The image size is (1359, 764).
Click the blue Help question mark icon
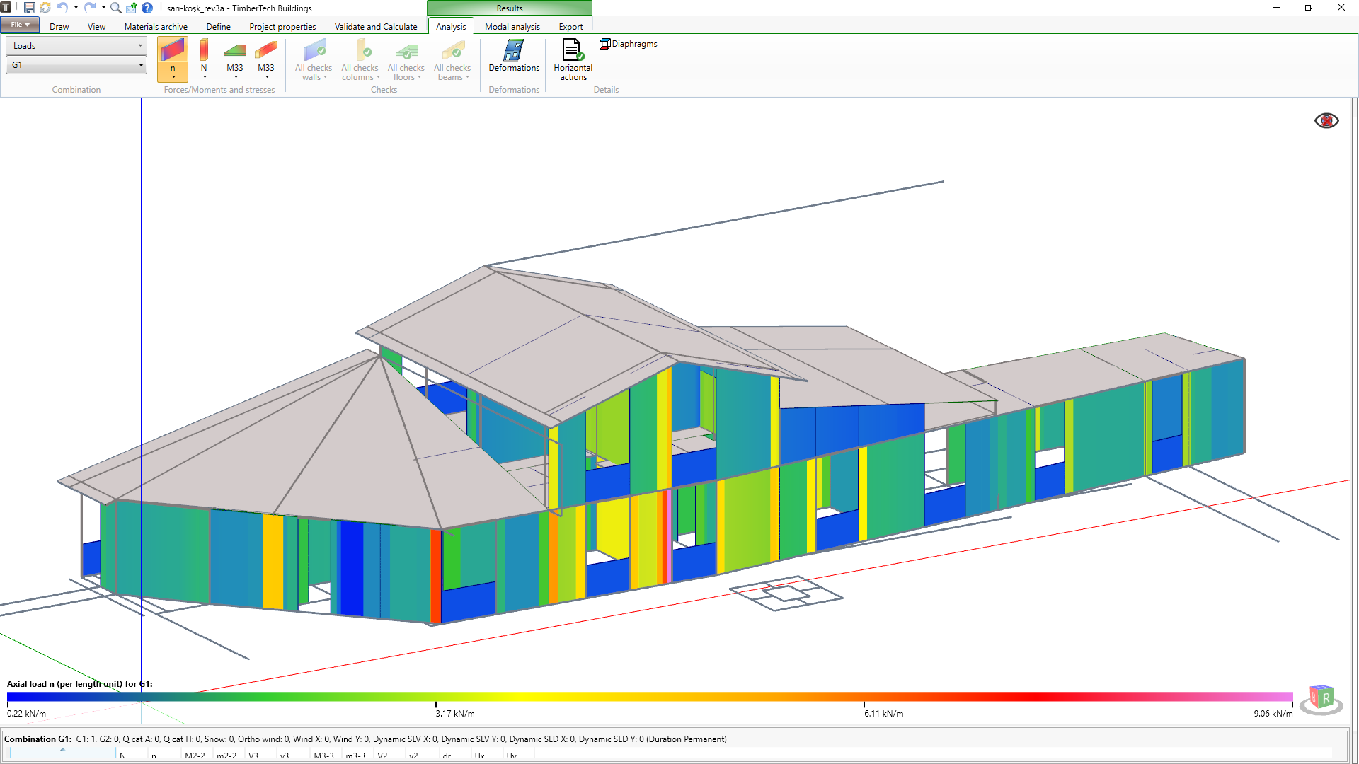[x=147, y=8]
